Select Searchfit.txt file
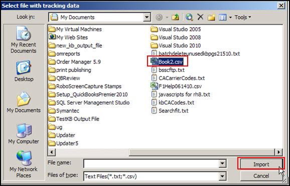The height and width of the screenshot is (186, 290). point(170,110)
